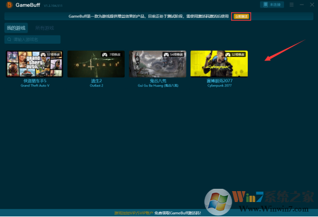Open the hamburger menu in title bar
The image size is (318, 217).
pos(292,5)
